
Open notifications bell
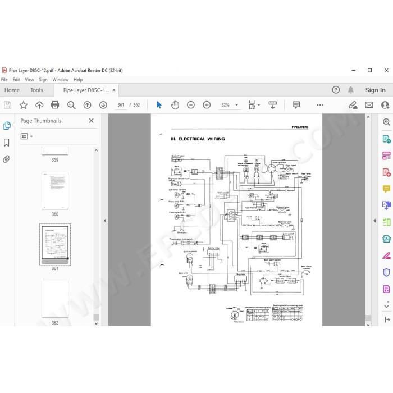[x=351, y=90]
